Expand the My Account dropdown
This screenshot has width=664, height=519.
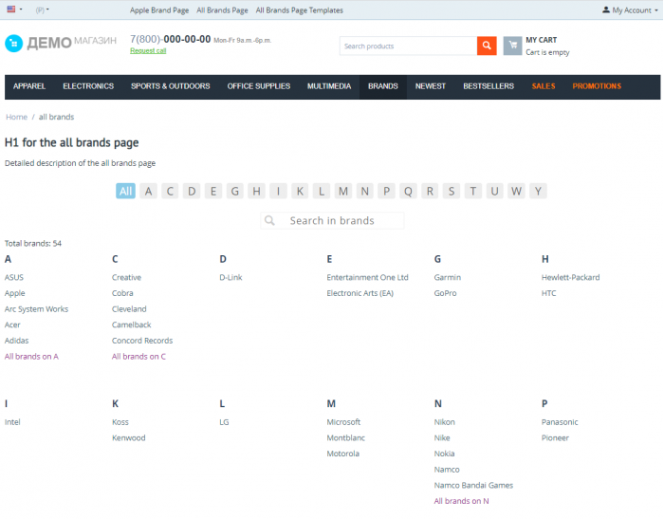pyautogui.click(x=630, y=9)
